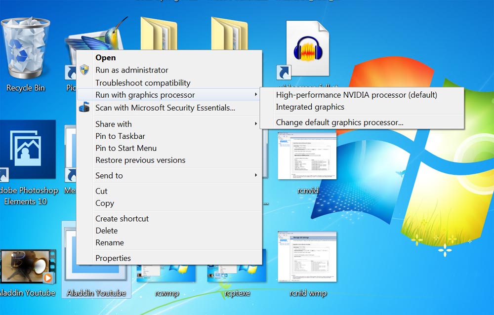Choose Cut from the context menu

(169, 191)
